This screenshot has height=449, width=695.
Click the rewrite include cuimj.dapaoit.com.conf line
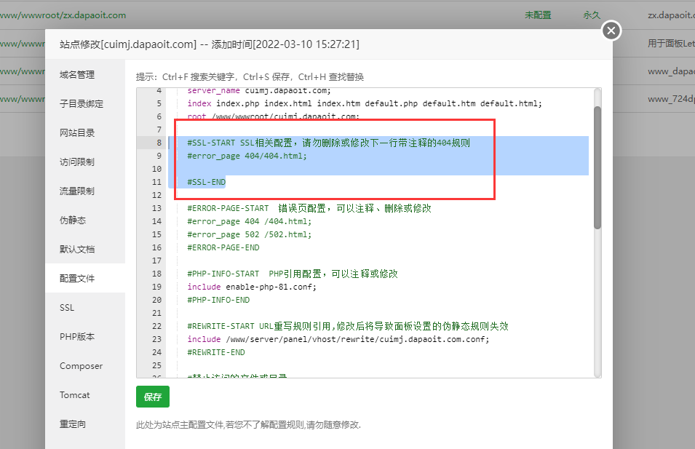click(x=338, y=339)
